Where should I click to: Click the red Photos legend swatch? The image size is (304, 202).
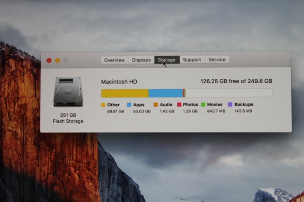[x=179, y=105]
